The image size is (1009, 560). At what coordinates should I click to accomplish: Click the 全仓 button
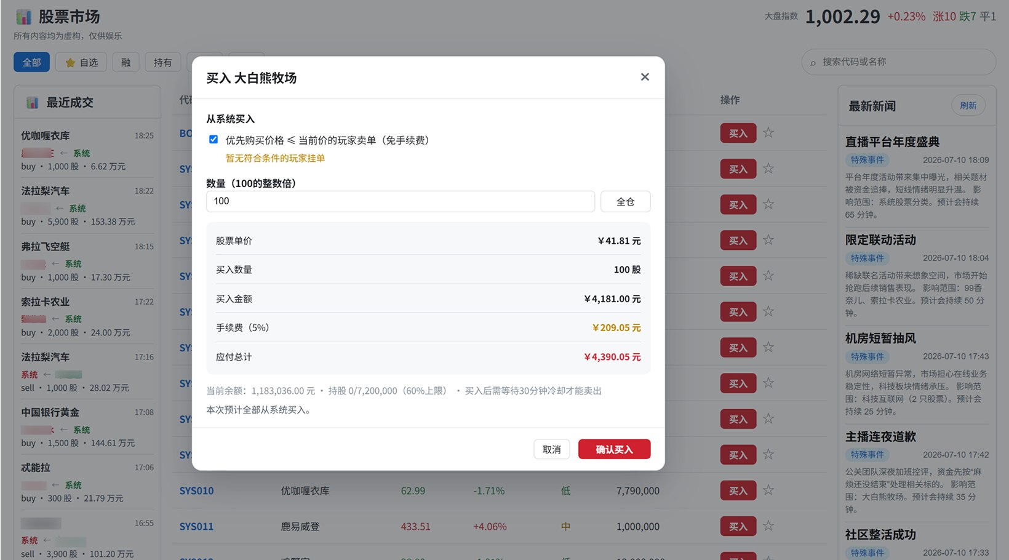(x=625, y=201)
